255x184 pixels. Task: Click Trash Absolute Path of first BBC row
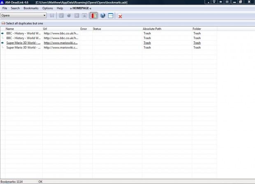(x=147, y=33)
